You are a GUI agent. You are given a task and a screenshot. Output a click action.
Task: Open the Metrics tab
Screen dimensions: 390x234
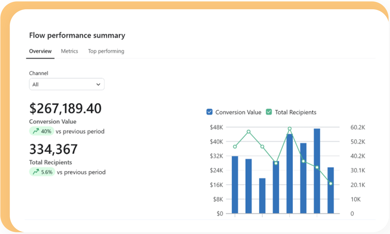pos(69,51)
